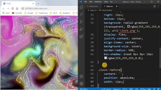
Task: Open the YouTube bookmark
Action: click(x=17, y=13)
